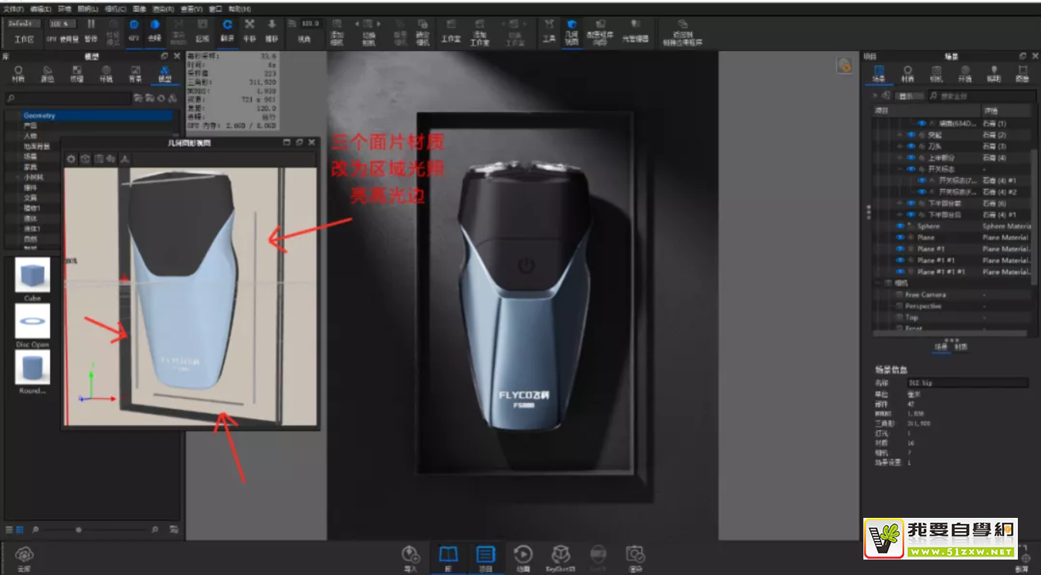Select the Disc Open model thumbnail
1041x575 pixels.
pos(32,322)
